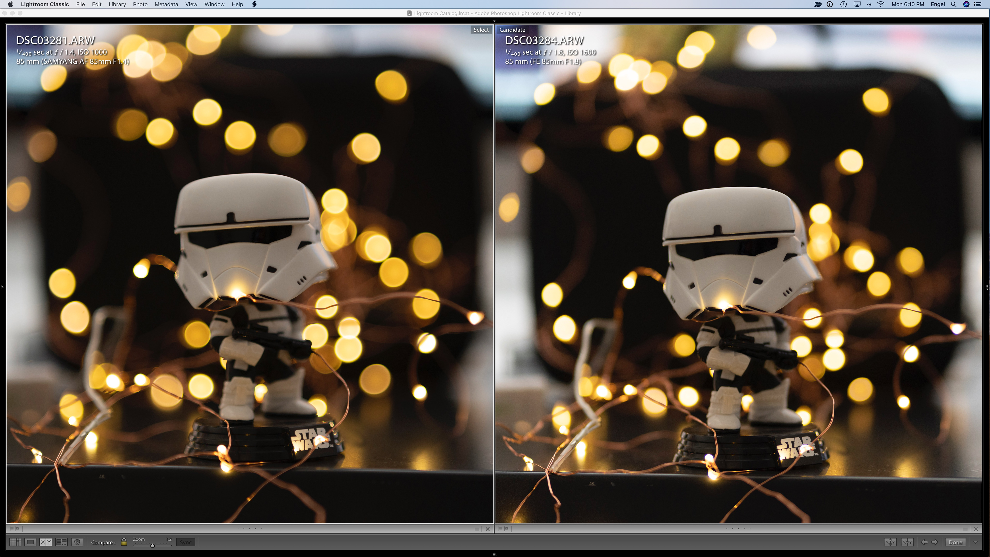This screenshot has height=557, width=990.
Task: Open the scripts menu bar icon
Action: tap(254, 4)
